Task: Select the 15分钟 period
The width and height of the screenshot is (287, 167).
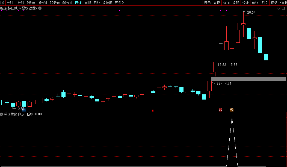Action: point(42,3)
